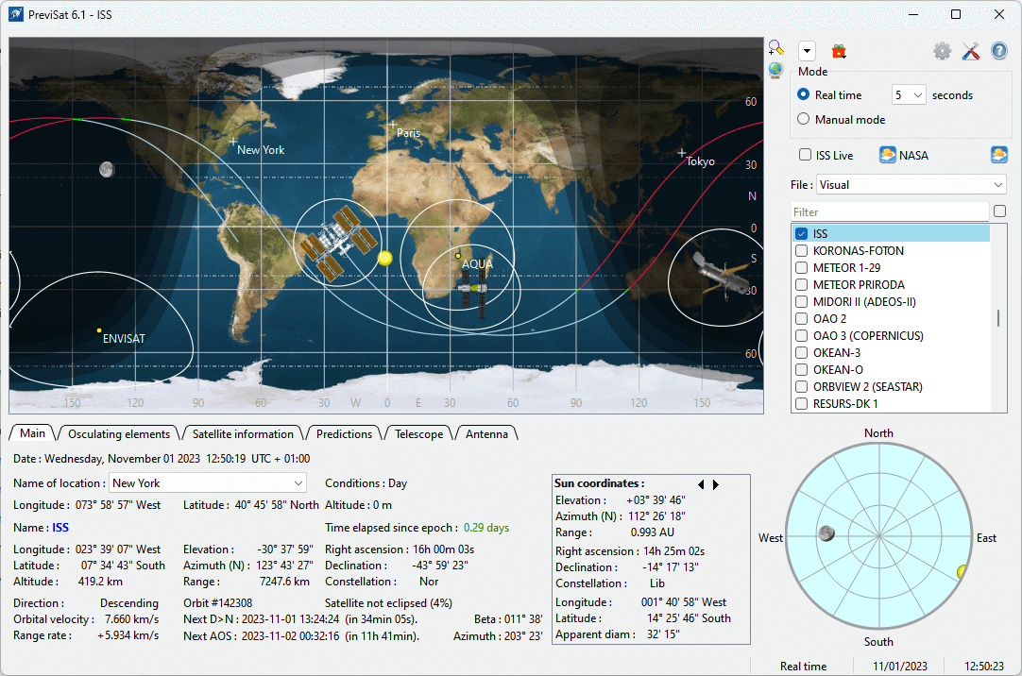Screen dimensions: 1022x676
Task: Uncheck the ISS satellite in the list
Action: coord(802,234)
